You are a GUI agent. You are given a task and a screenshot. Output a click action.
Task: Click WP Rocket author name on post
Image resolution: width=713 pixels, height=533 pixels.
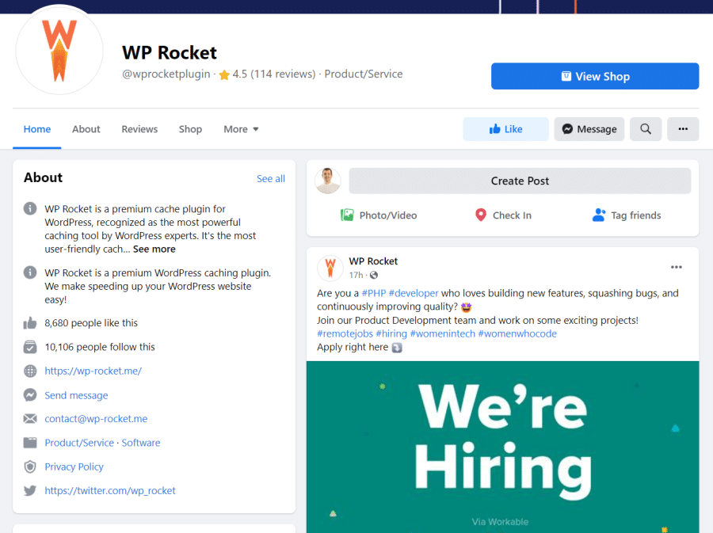tap(373, 261)
